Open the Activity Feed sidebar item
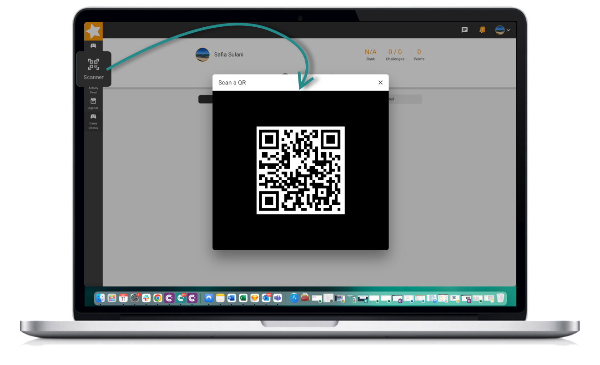The height and width of the screenshot is (365, 600). click(93, 90)
